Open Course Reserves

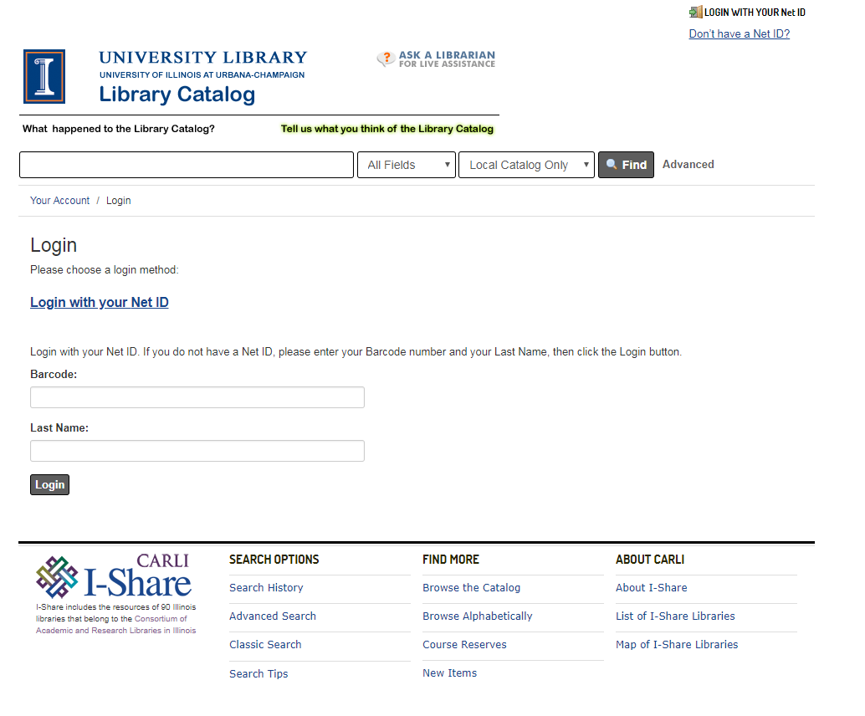click(x=464, y=644)
